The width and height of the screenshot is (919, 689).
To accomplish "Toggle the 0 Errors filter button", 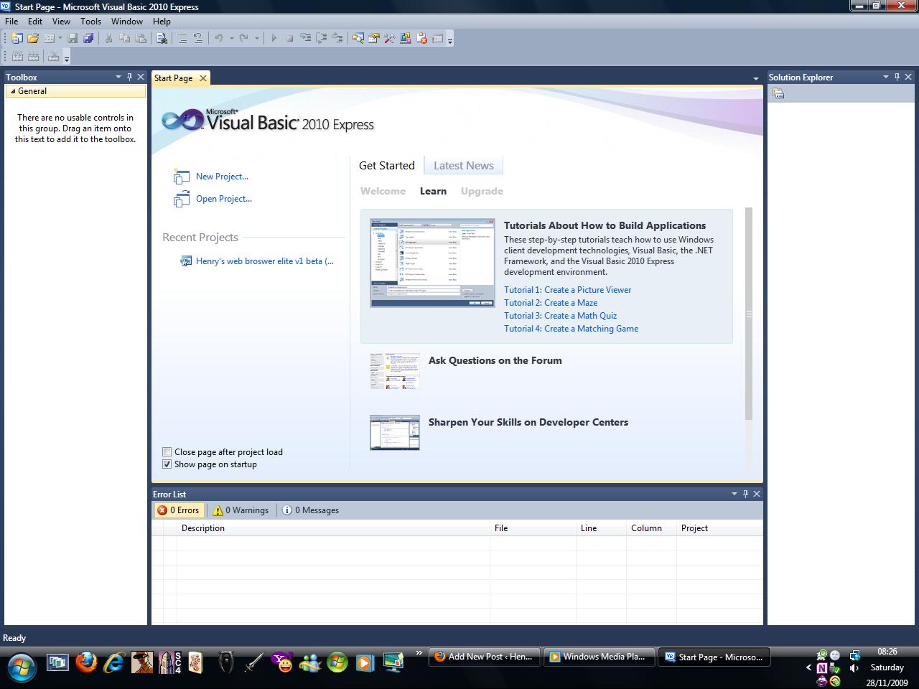I will pyautogui.click(x=179, y=510).
